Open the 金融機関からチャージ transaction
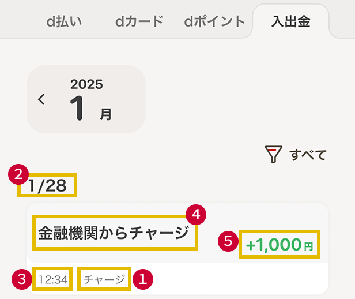This screenshot has width=355, height=299. point(114,233)
